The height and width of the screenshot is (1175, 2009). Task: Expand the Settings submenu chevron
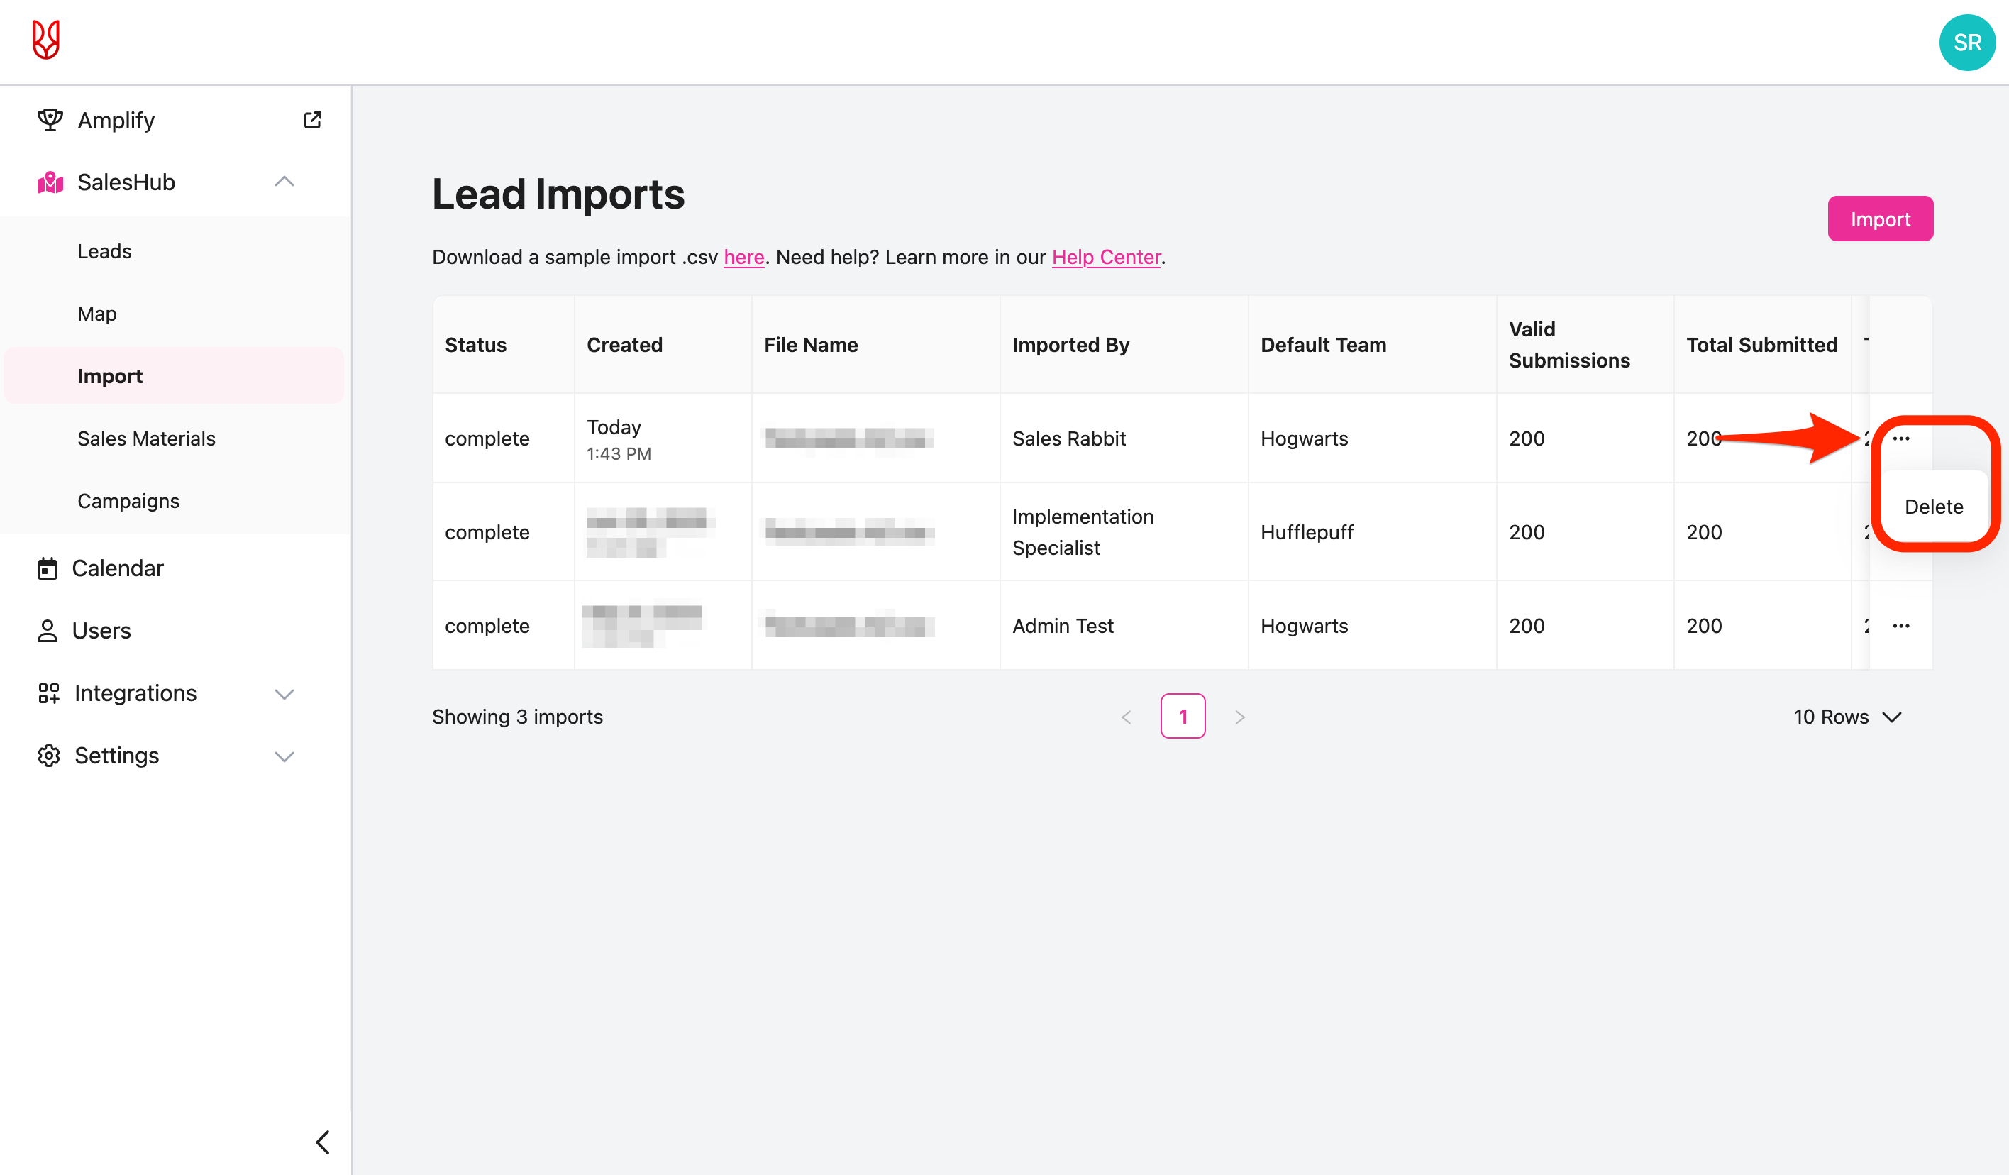click(284, 756)
